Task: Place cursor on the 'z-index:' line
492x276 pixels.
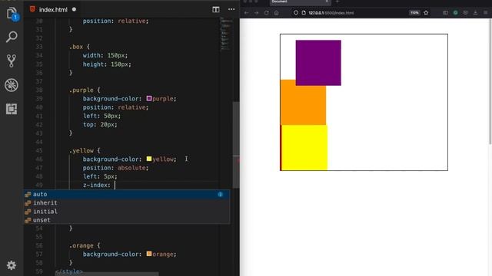Action: 97,185
